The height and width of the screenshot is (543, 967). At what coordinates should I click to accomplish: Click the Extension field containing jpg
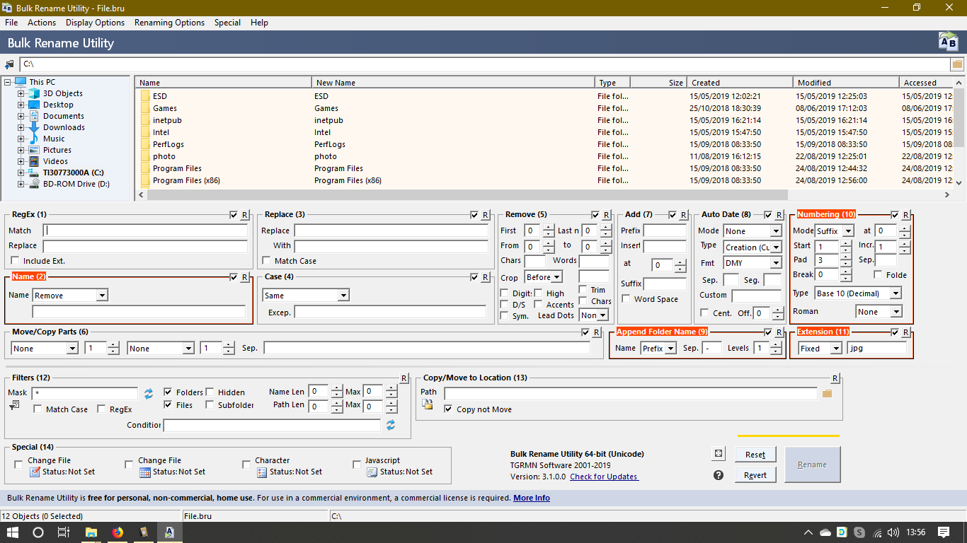point(876,349)
